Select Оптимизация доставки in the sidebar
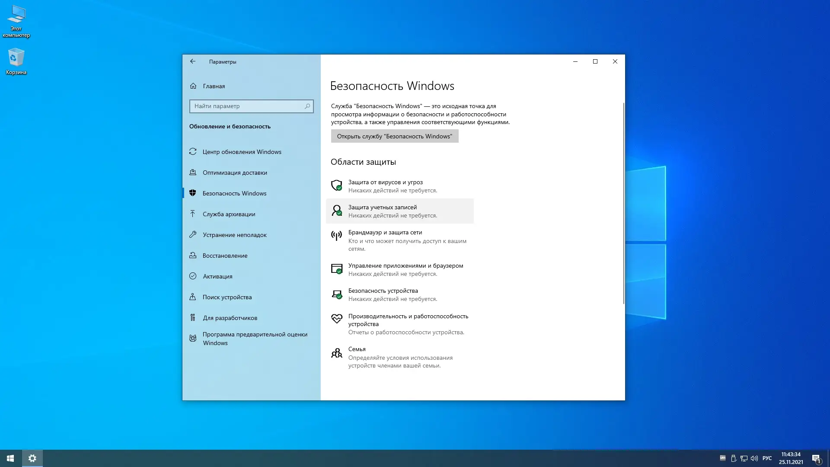Viewport: 830px width, 467px height. click(235, 173)
